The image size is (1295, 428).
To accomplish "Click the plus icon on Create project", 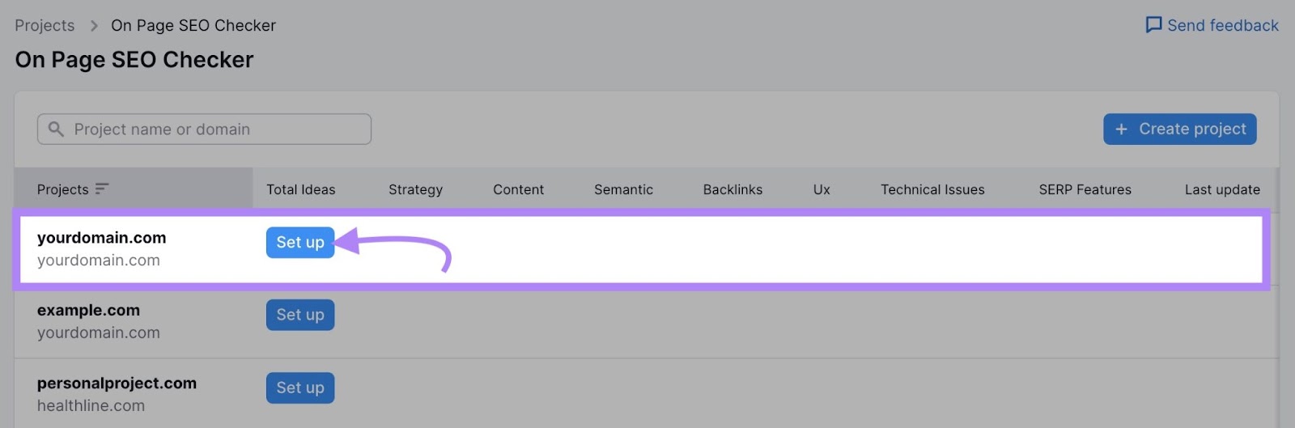I will point(1121,129).
